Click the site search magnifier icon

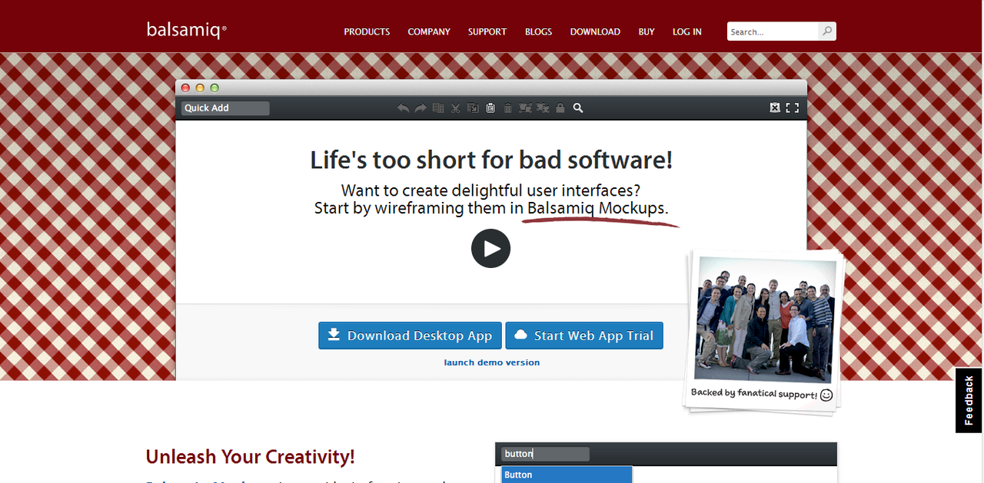[827, 31]
